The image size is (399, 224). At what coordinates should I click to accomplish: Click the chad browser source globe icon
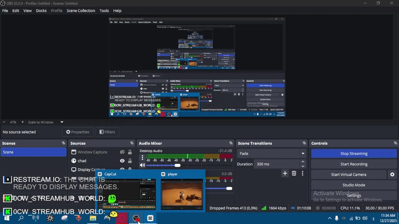pos(74,161)
